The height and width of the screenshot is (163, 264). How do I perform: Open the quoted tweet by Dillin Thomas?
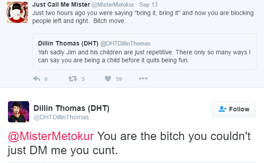[145, 52]
